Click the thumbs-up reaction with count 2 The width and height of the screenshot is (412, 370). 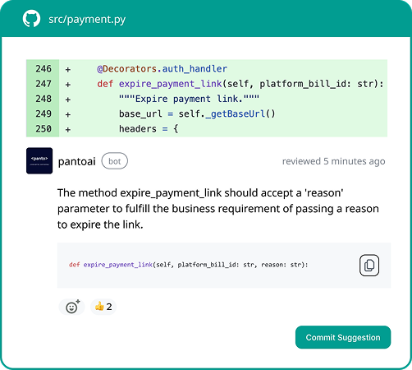103,307
